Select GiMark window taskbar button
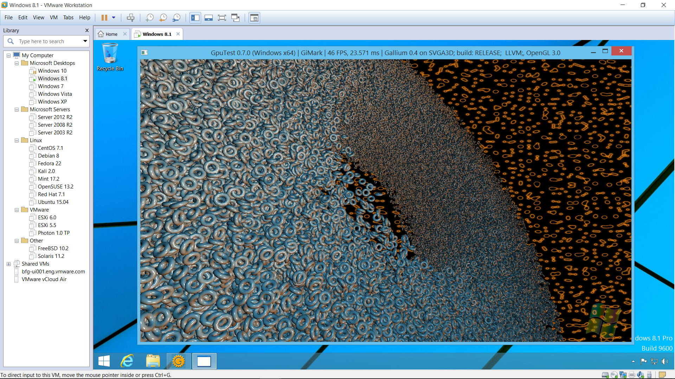The image size is (675, 379). pos(204,361)
